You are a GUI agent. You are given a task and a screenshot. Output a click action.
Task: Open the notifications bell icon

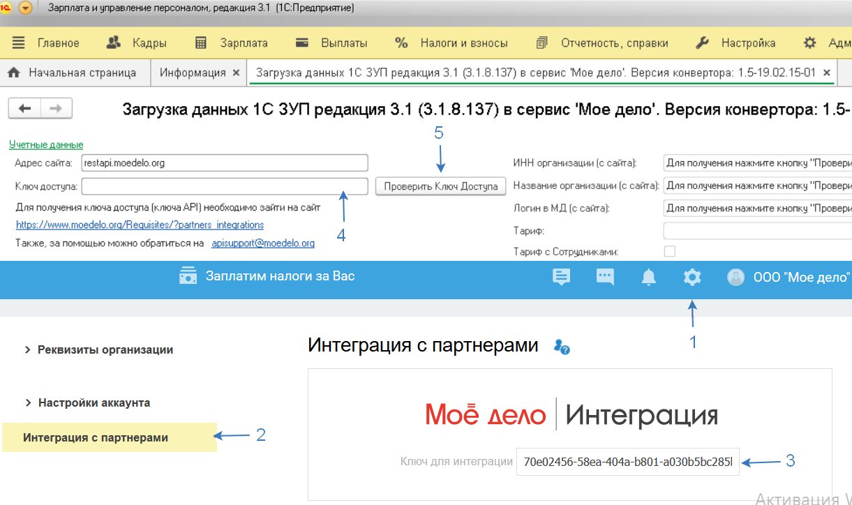(x=648, y=278)
